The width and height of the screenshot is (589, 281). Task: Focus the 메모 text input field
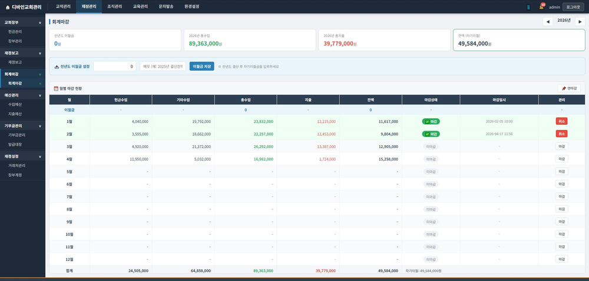[x=163, y=66]
